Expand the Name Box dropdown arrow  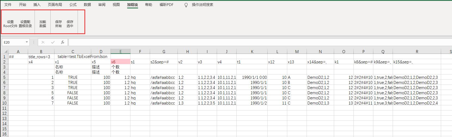point(27,42)
